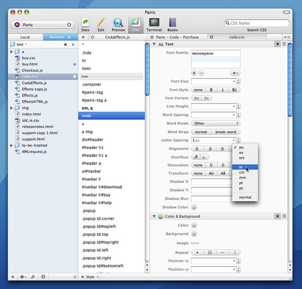
Task: Click the share icon in the sidebar footer
Action: (x=33, y=277)
